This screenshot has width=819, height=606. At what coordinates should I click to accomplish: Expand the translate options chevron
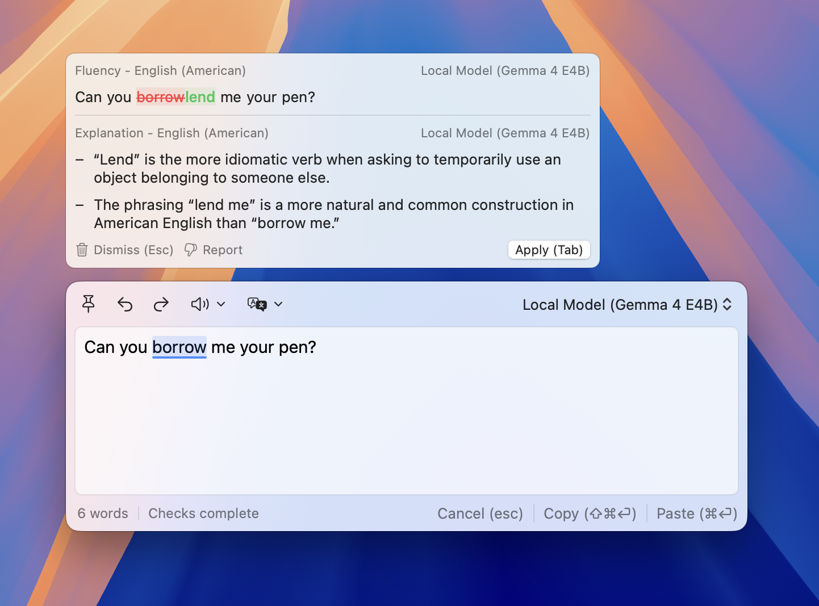click(x=278, y=305)
